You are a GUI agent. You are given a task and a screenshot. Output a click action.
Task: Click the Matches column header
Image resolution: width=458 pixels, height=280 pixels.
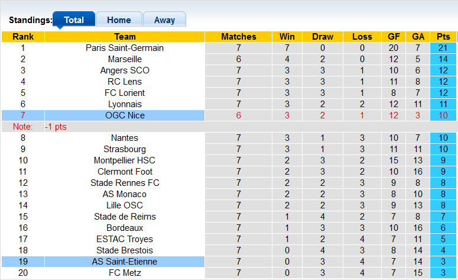(x=239, y=37)
